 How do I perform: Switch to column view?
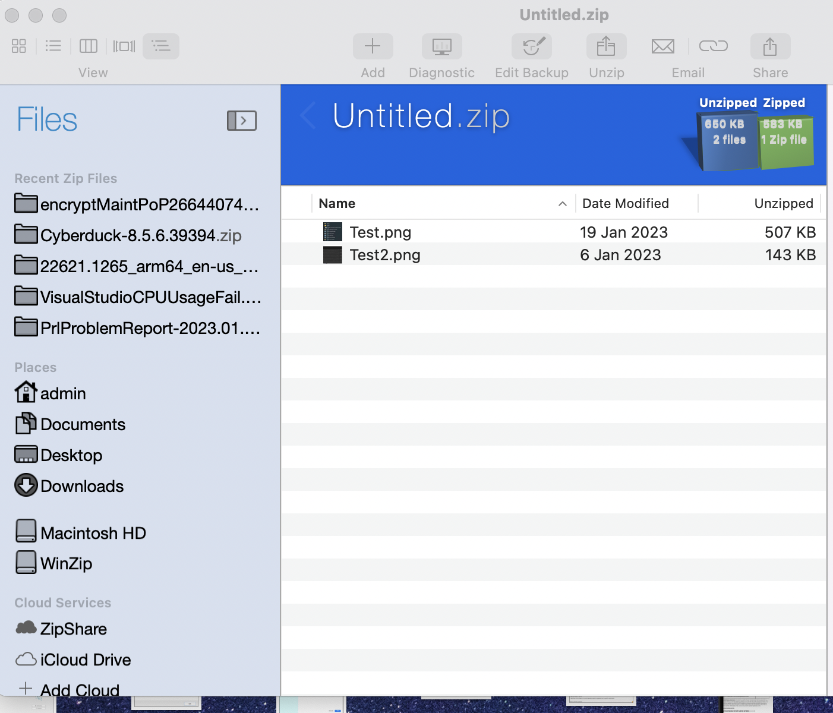[x=89, y=46]
